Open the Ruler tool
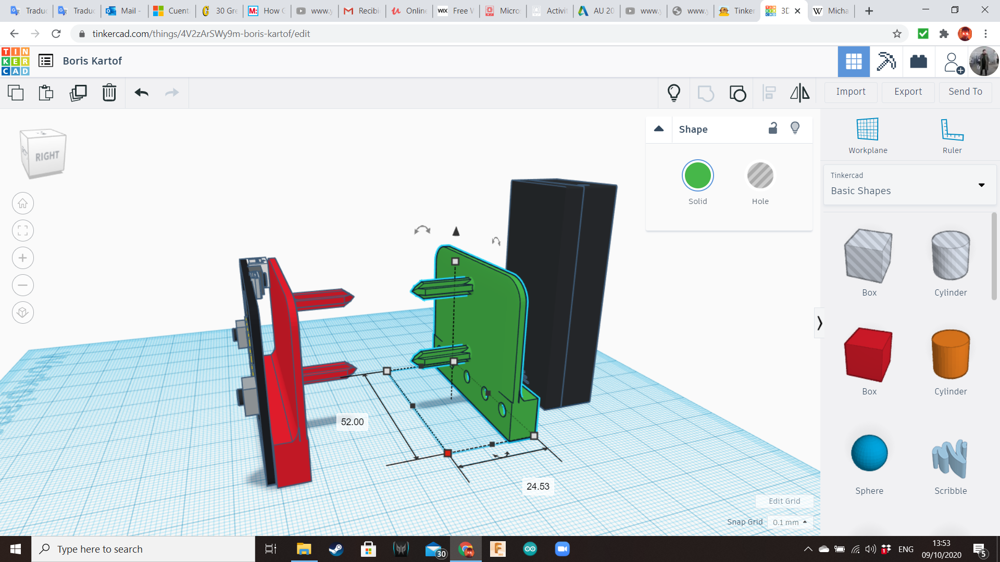Image resolution: width=1000 pixels, height=562 pixels. click(952, 135)
